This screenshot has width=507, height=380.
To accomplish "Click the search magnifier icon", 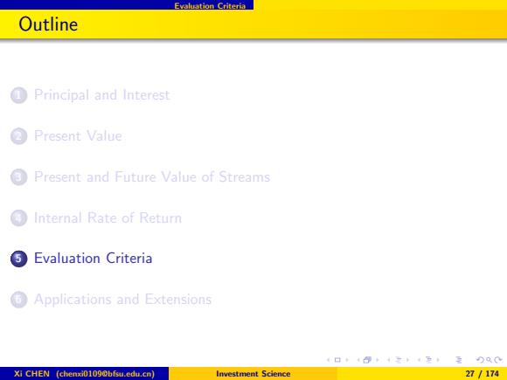I will [489, 360].
